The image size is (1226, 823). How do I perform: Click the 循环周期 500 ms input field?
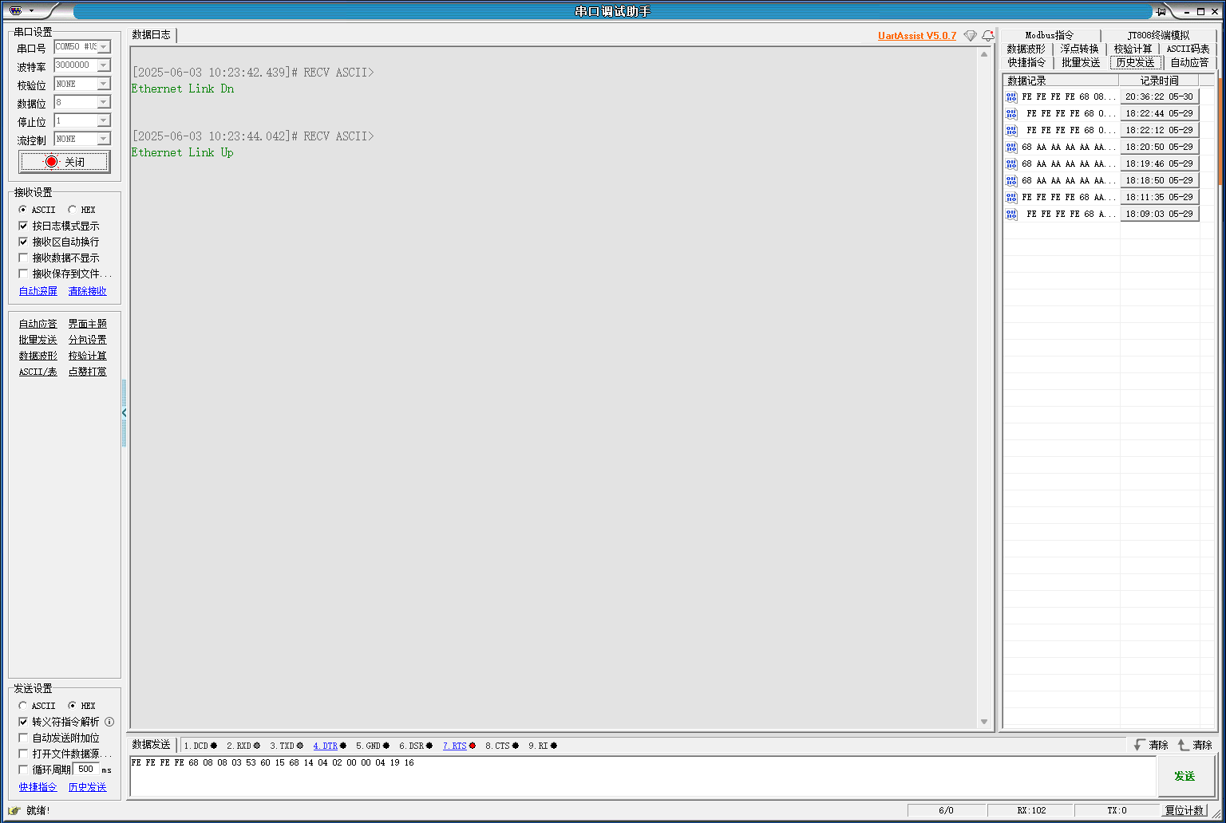[86, 770]
